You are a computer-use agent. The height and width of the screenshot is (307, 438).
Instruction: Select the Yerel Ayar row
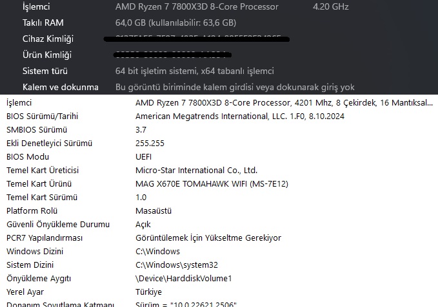pos(25,292)
